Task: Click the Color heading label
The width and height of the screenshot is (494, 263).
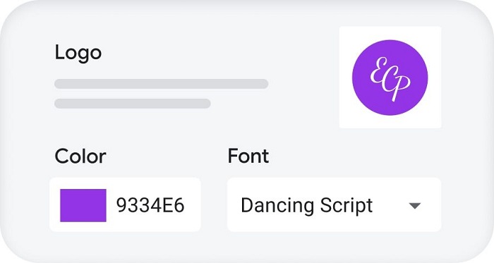Action: coord(80,156)
